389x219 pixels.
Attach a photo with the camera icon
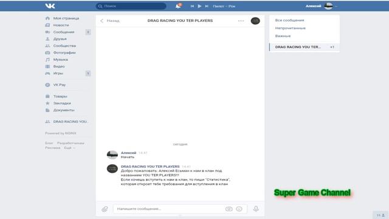[229, 209]
